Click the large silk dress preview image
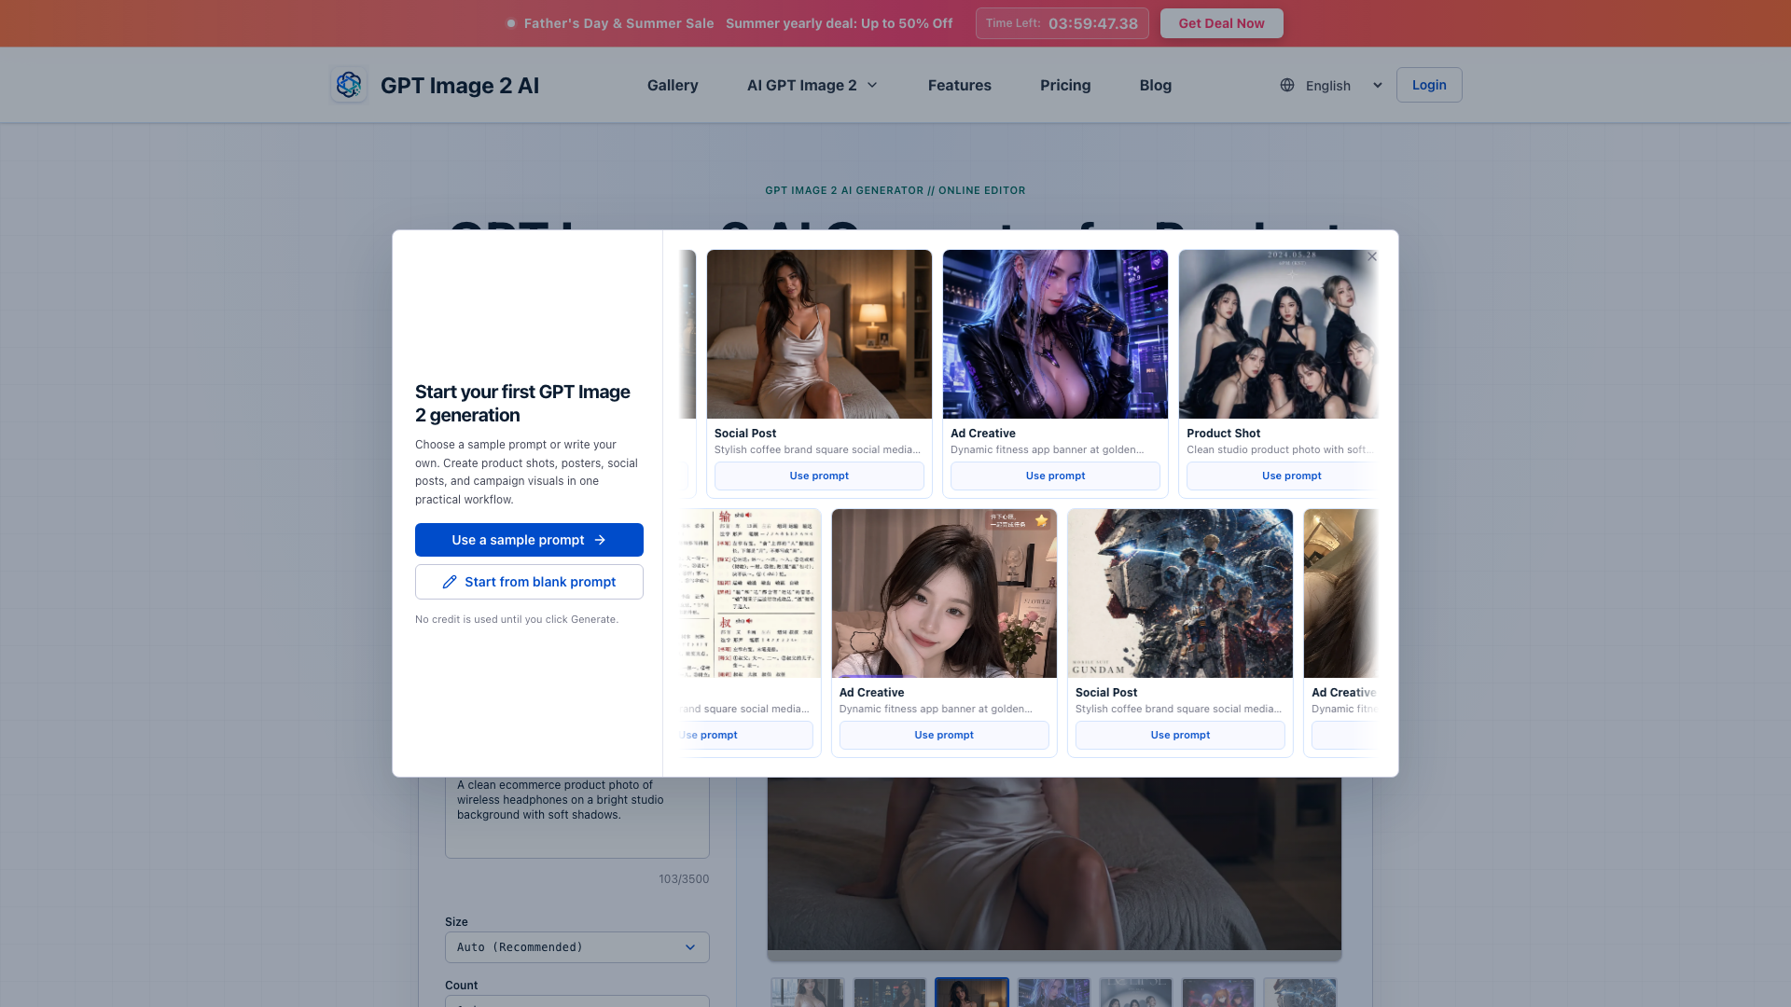 coord(1054,863)
